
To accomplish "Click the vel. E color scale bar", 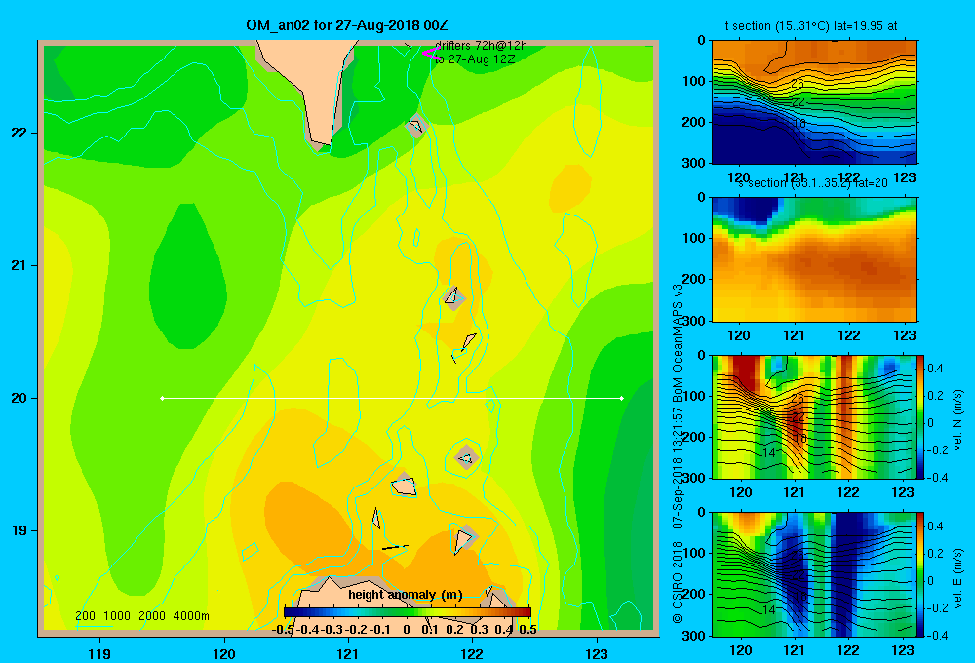I will click(x=921, y=574).
